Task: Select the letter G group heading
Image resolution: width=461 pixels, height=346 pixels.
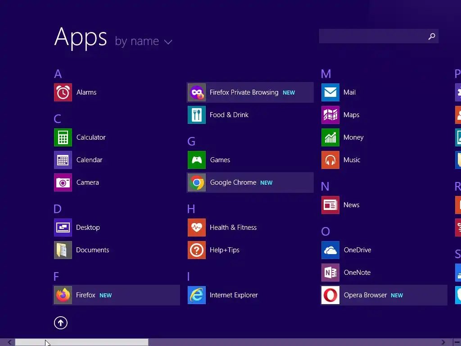Action: coord(191,141)
